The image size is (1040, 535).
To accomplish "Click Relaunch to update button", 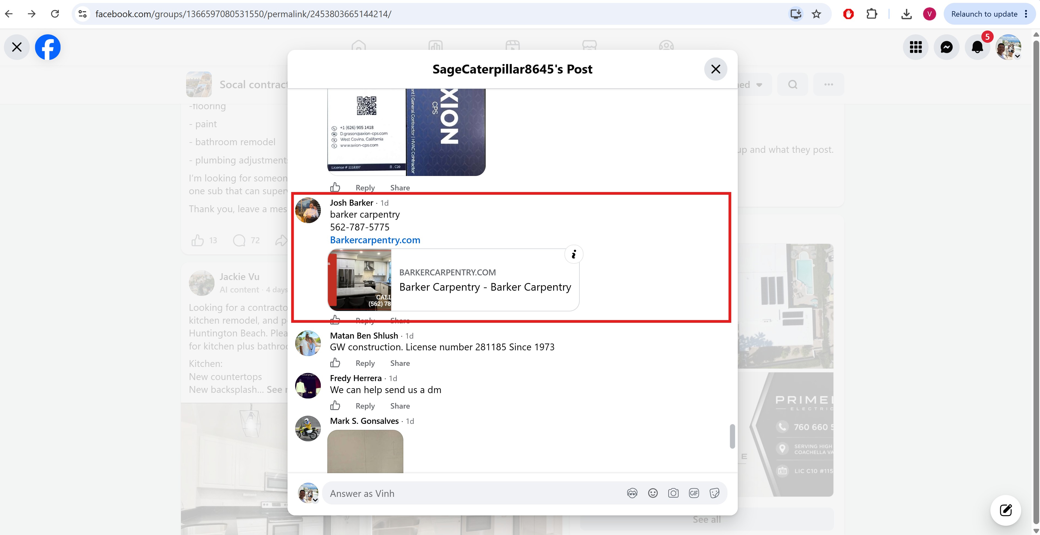I will (x=984, y=14).
